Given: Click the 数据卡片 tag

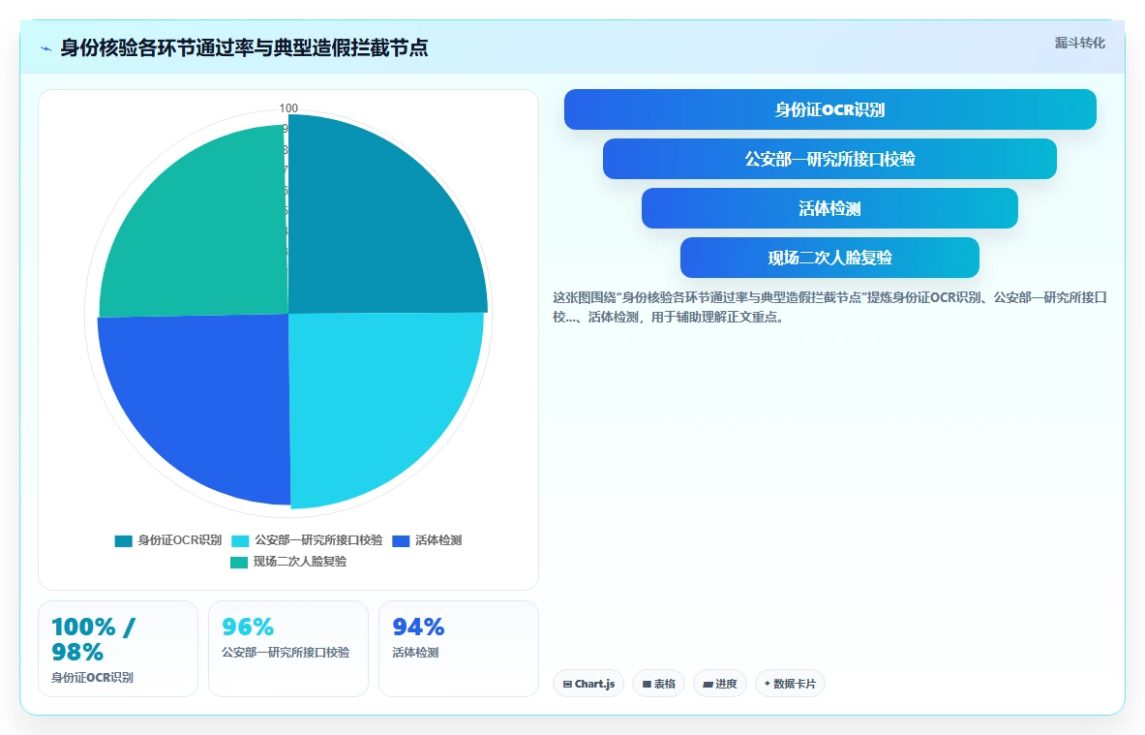Looking at the screenshot, I should coord(790,684).
